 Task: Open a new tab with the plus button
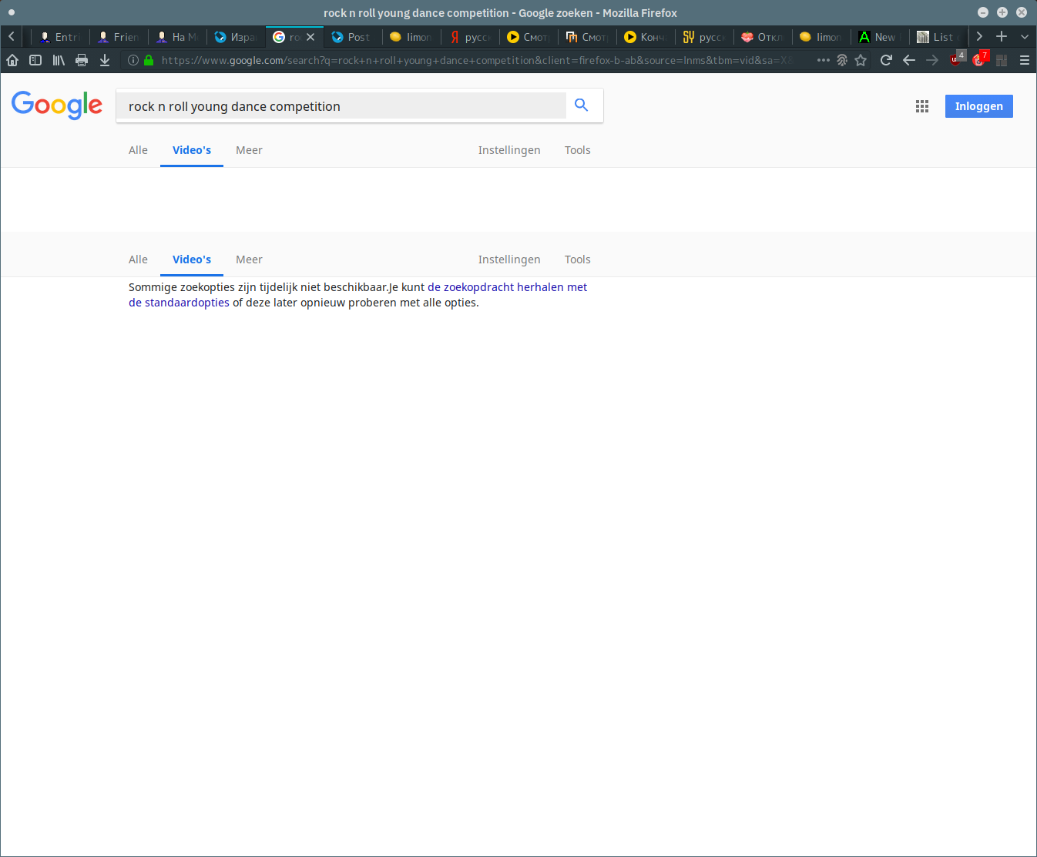[x=1002, y=36]
